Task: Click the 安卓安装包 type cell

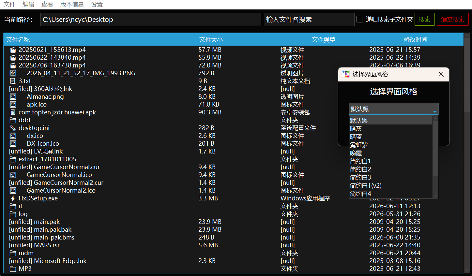Action: pos(295,112)
